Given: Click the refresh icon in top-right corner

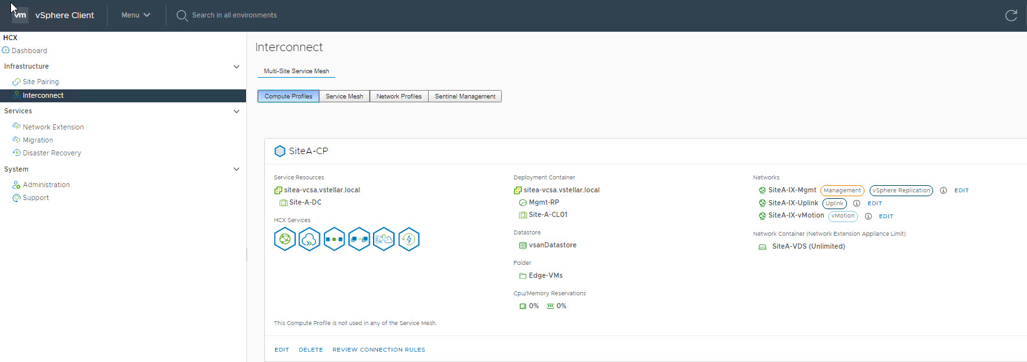Looking at the screenshot, I should point(1011,16).
